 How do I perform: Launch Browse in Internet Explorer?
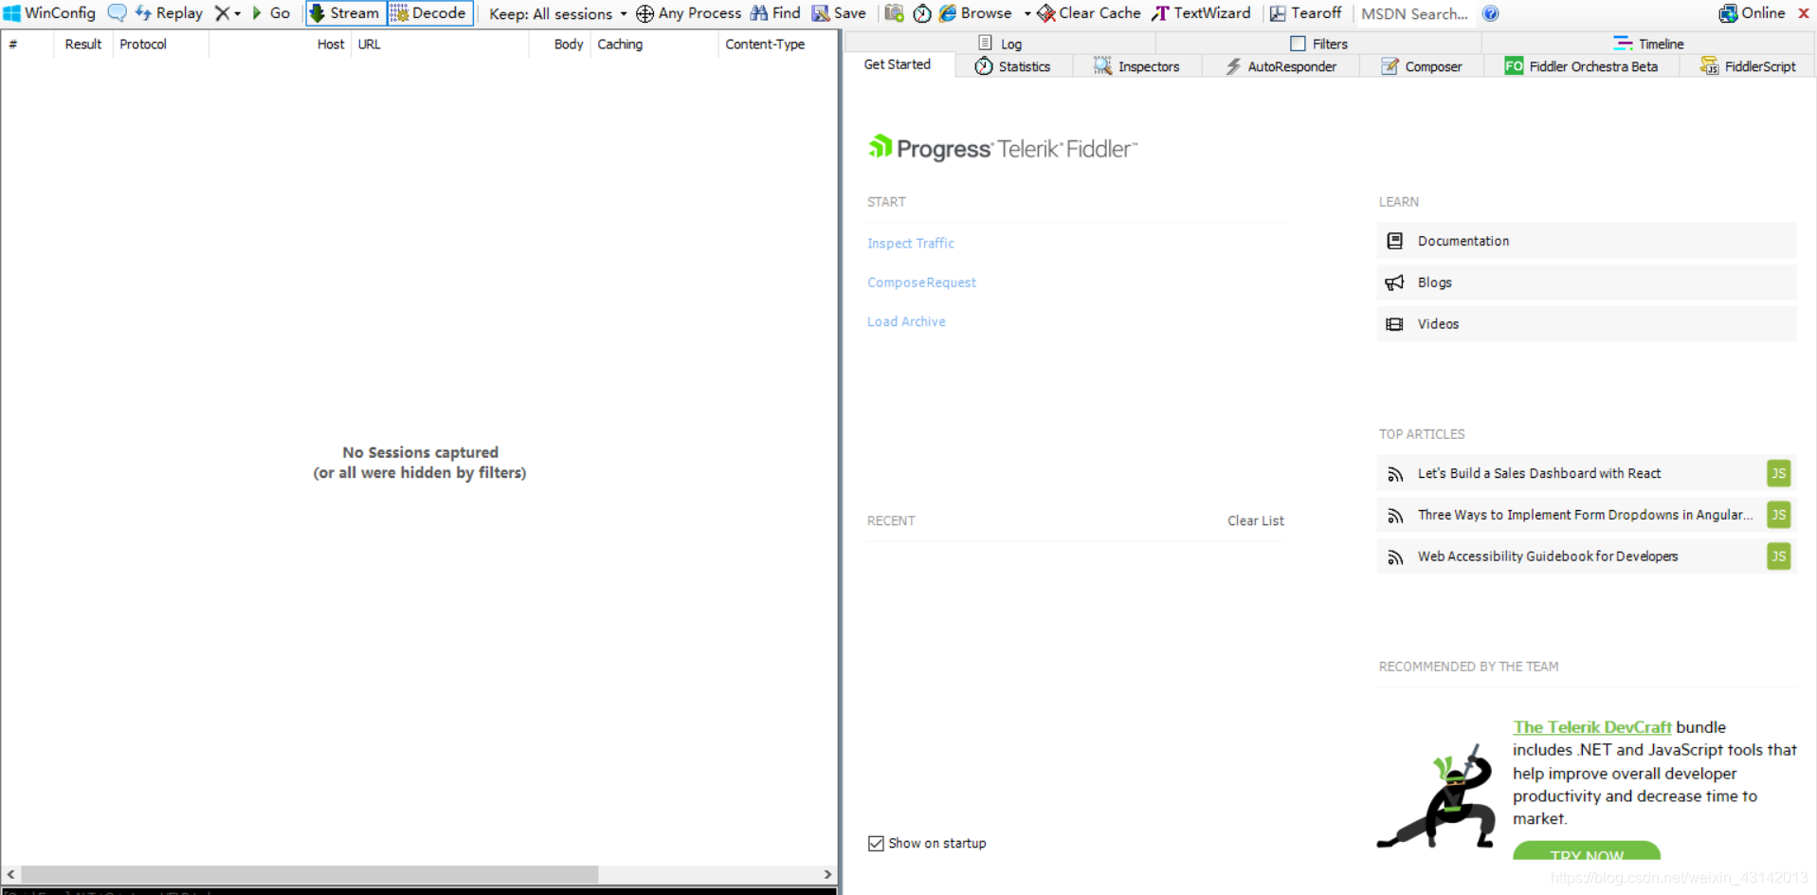[975, 13]
